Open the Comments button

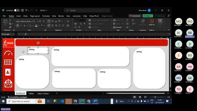pyautogui.click(x=135, y=16)
